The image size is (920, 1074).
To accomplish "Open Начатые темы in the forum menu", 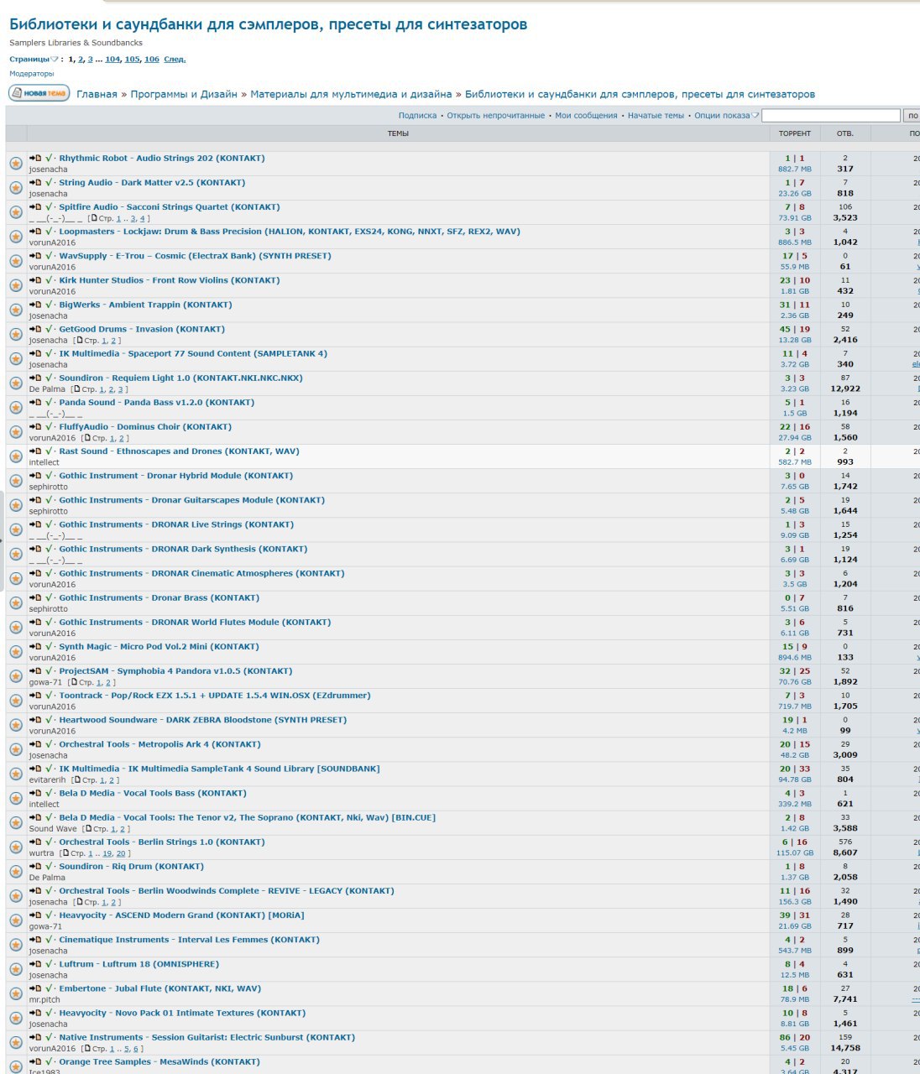I will pyautogui.click(x=656, y=116).
